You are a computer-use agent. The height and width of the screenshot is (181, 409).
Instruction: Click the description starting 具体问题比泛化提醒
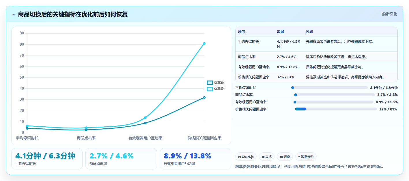(335, 67)
